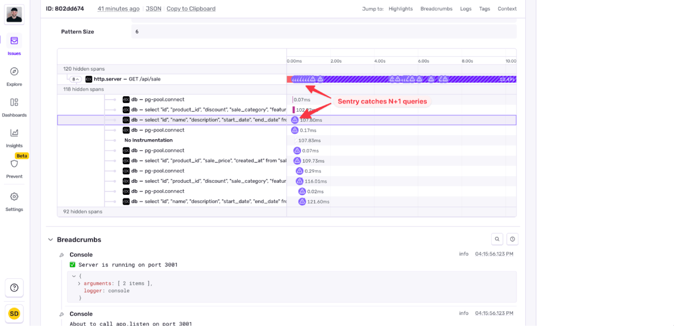Open the Breadcrumbs search magnifier

497,239
